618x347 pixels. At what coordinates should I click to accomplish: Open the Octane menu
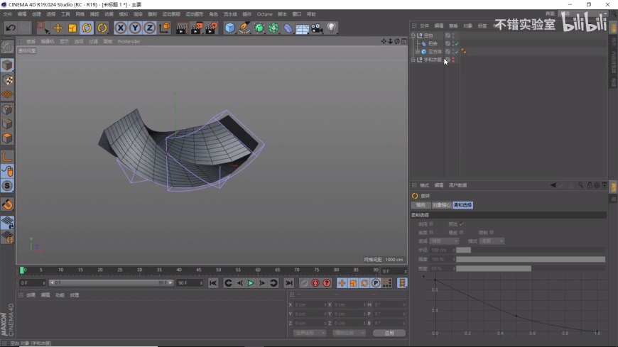coord(264,14)
